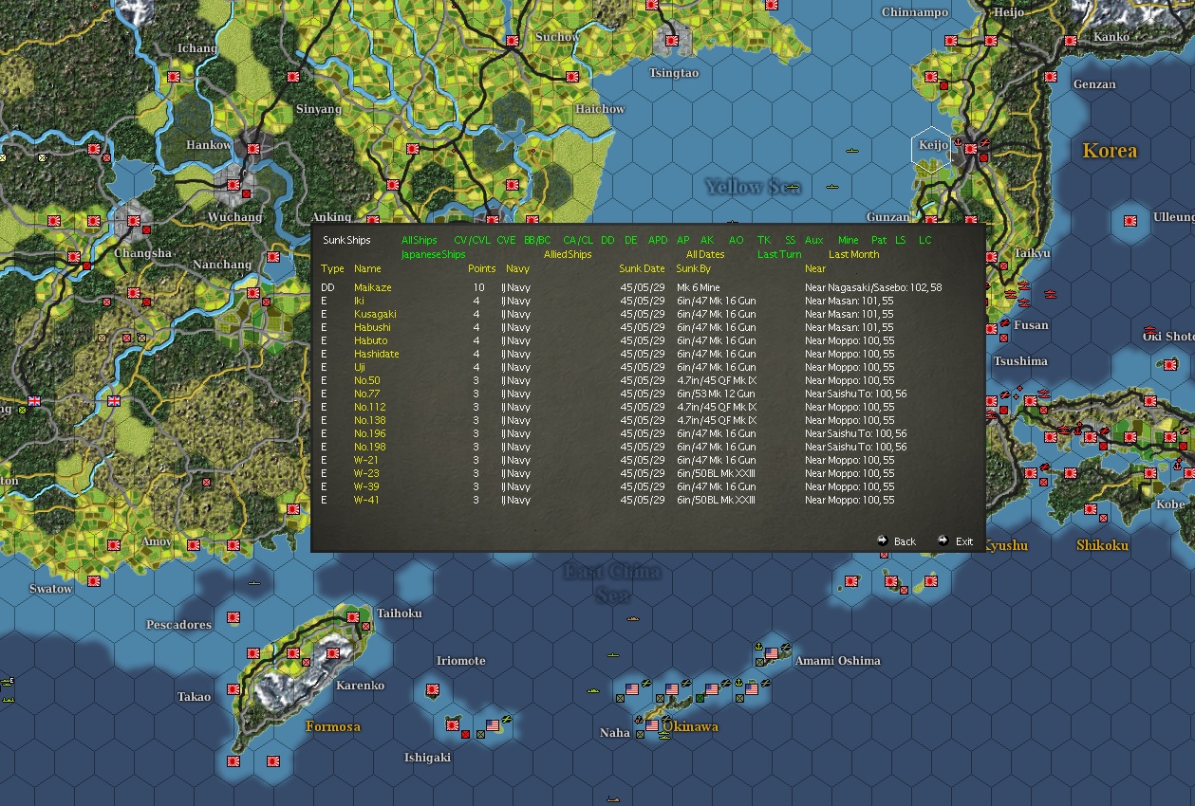The width and height of the screenshot is (1195, 806).
Task: Select the Japanese flag at Hankow city
Action: click(253, 149)
